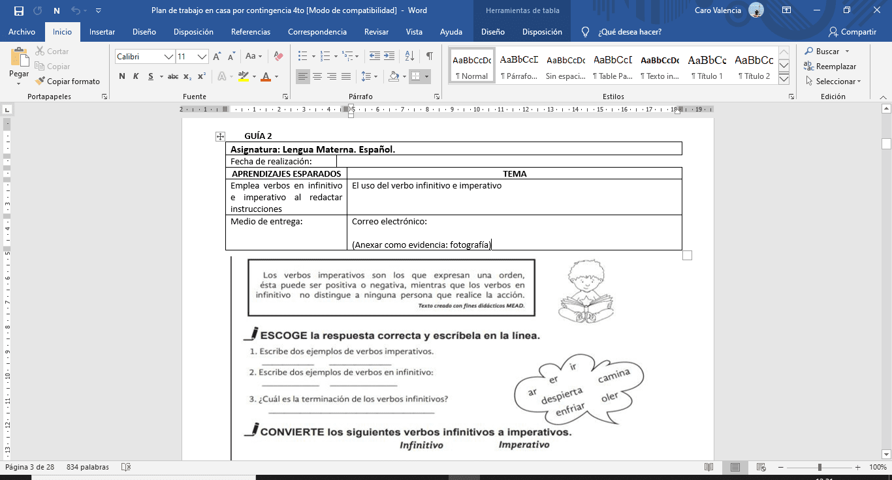Image resolution: width=892 pixels, height=480 pixels.
Task: Decrease the font size with the smaller A icon
Action: [x=231, y=57]
